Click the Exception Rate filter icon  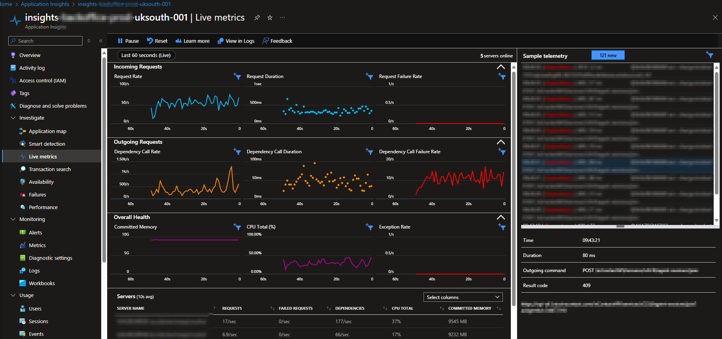tap(502, 227)
